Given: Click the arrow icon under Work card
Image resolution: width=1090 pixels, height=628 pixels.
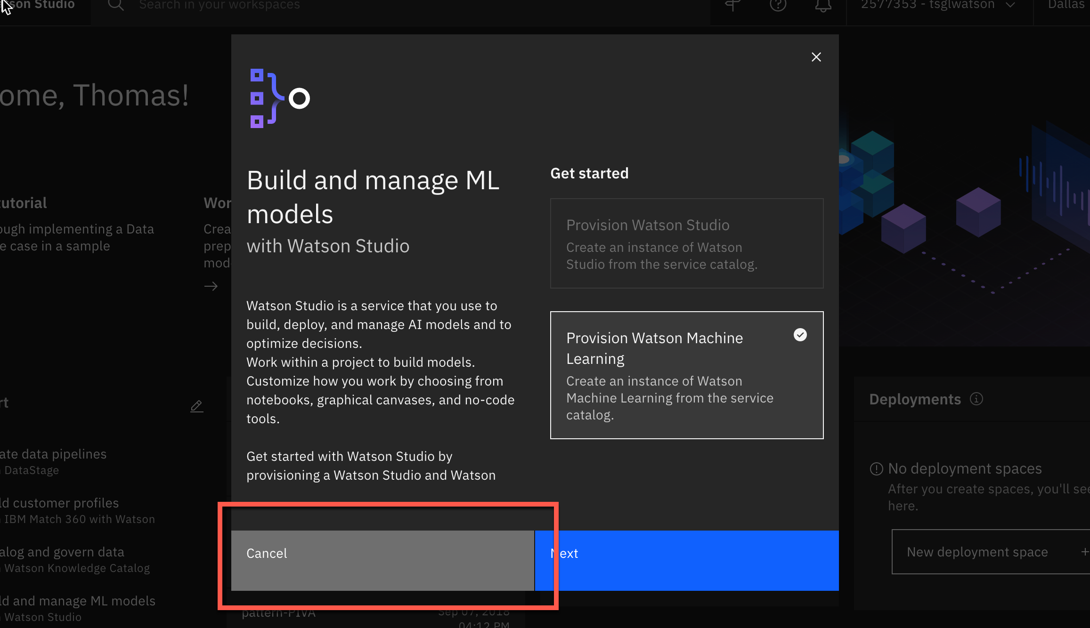Looking at the screenshot, I should click(211, 286).
